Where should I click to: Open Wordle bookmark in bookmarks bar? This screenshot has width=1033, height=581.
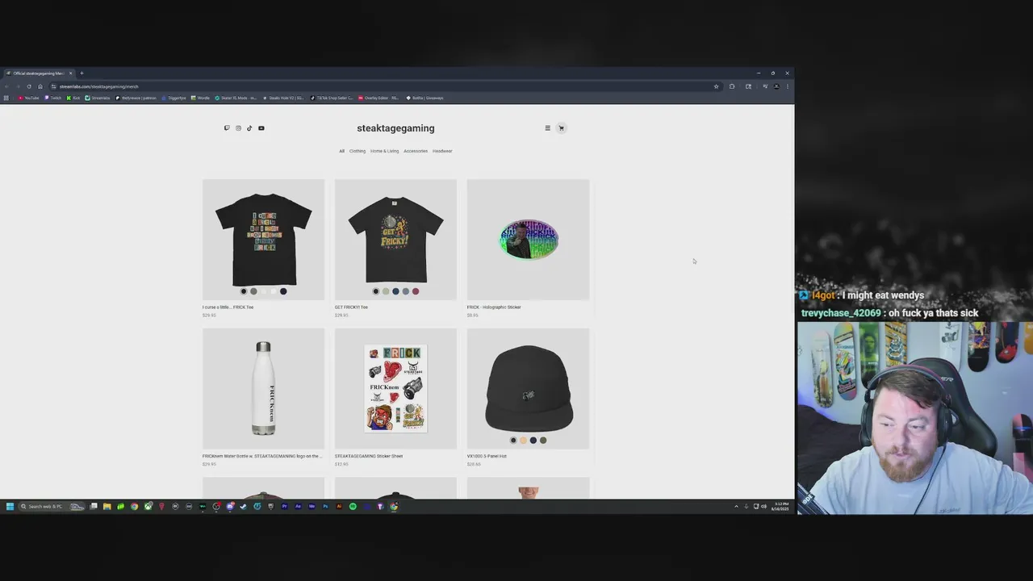coord(200,98)
